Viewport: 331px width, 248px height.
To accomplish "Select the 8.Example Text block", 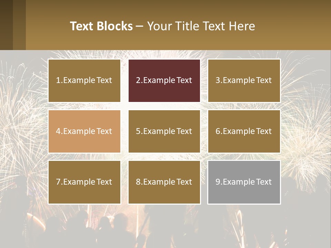I will [x=164, y=182].
